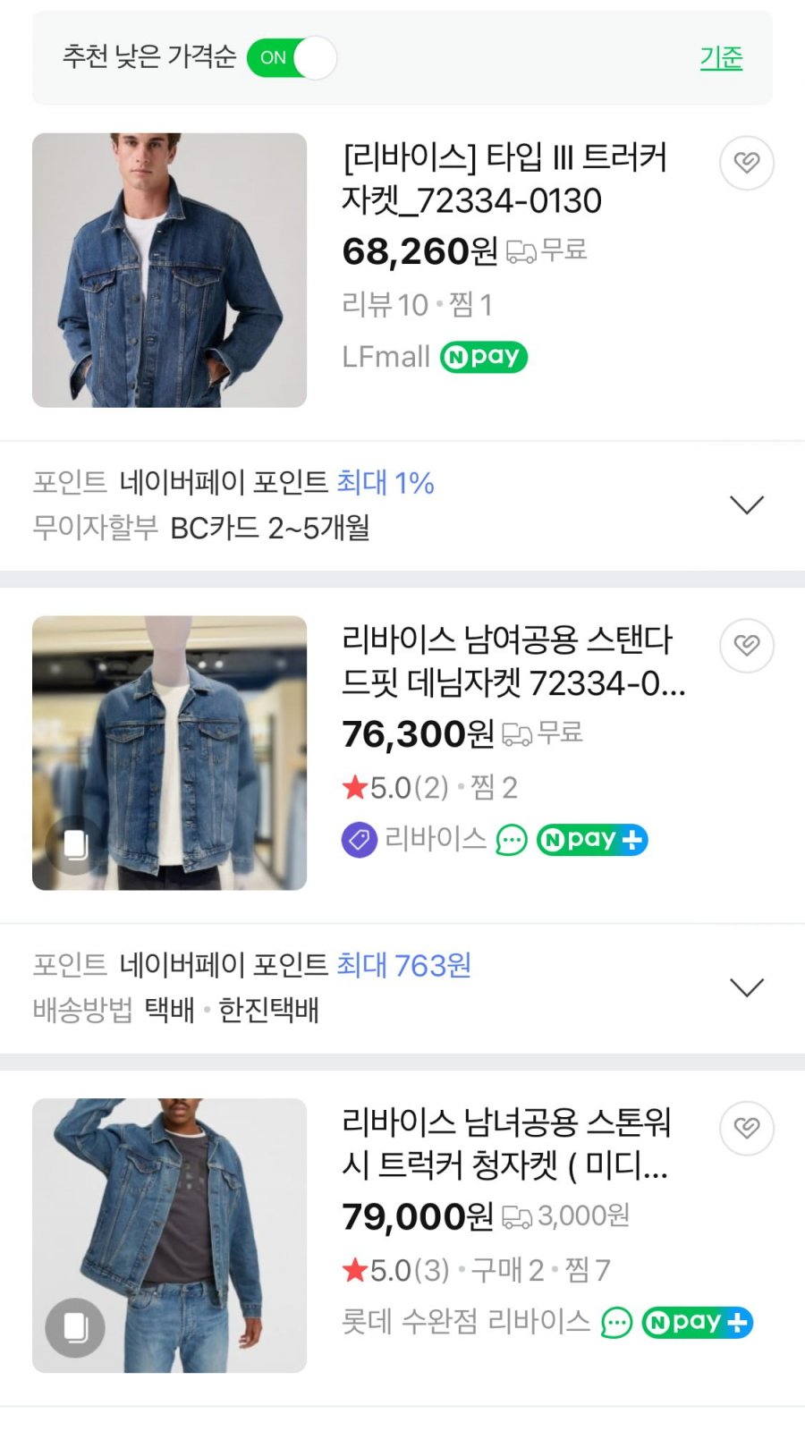Tap heart icon for 타입 III 트러커 자켓

[x=747, y=163]
